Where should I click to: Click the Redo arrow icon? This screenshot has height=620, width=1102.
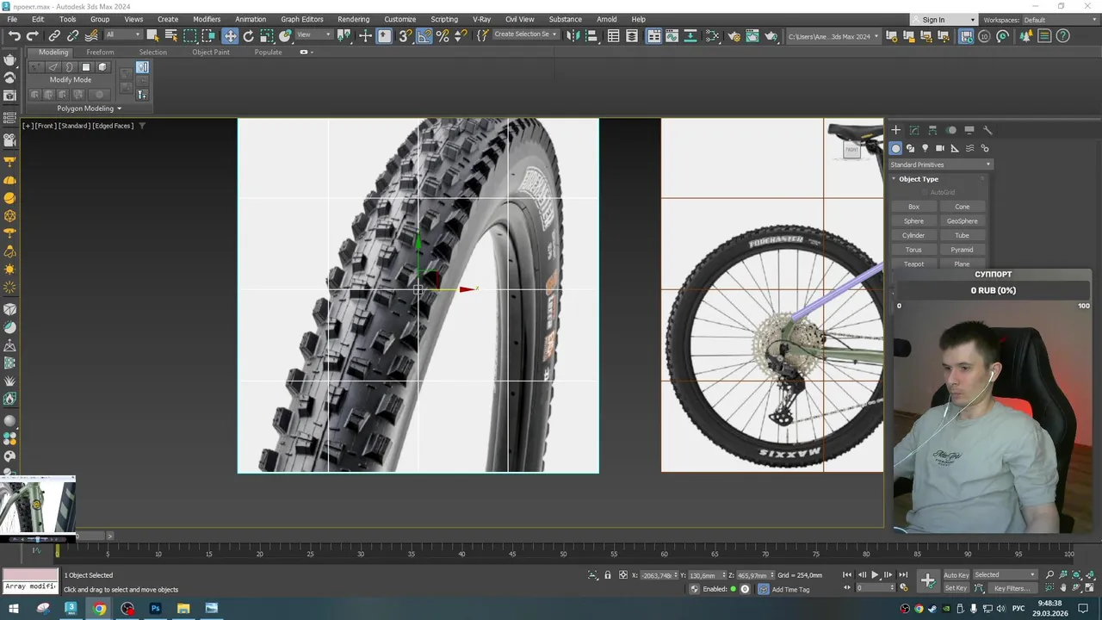coord(33,35)
